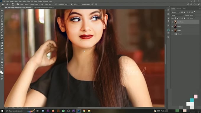The image size is (201, 113).
Task: Select the Gradient tool
Action: [x=2, y=43]
